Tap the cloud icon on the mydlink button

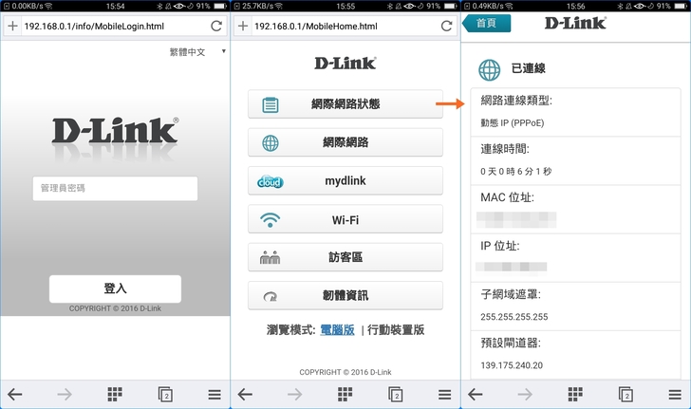[271, 181]
